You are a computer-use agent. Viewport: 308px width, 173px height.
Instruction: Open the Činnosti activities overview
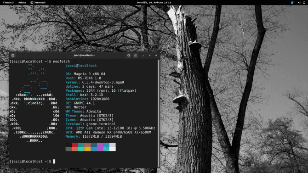[8, 3]
